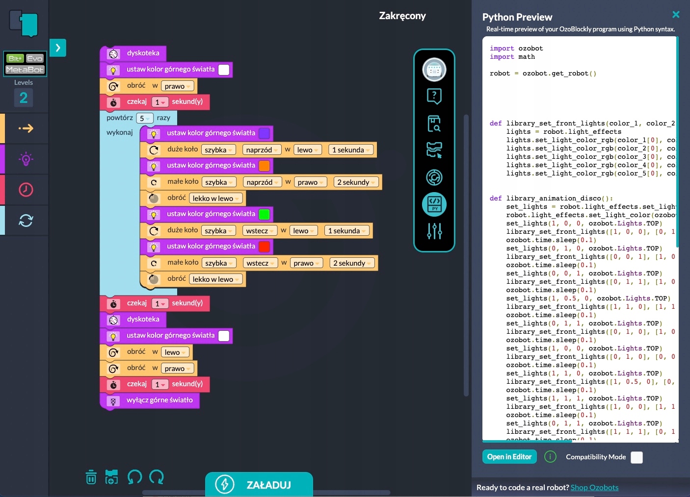Close the Python Preview panel
Image resolution: width=690 pixels, height=497 pixels.
(676, 15)
